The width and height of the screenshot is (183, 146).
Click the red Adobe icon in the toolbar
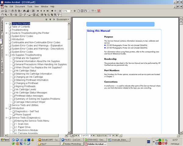click(99, 11)
